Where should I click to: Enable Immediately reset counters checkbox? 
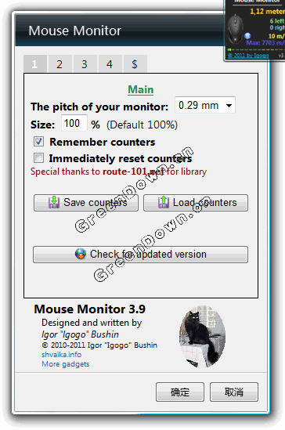coord(38,157)
